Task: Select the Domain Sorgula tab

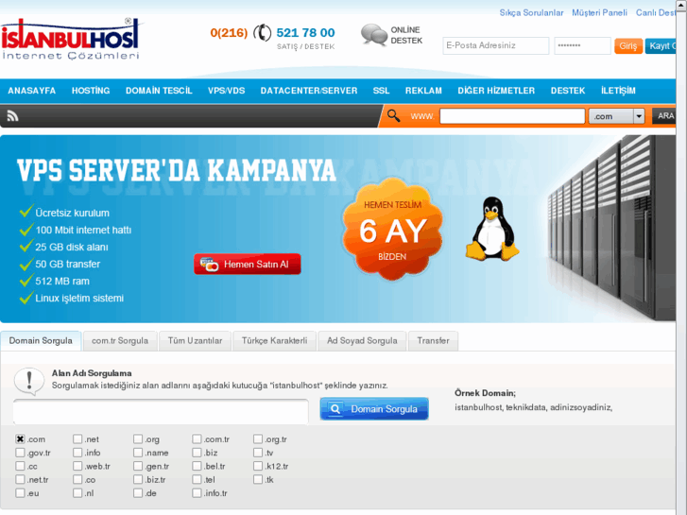Action: (41, 340)
